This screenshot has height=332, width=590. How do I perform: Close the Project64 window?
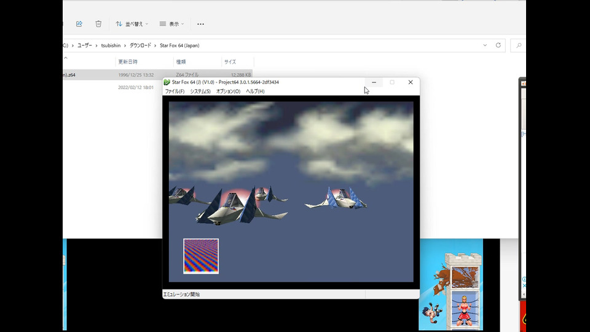(411, 82)
